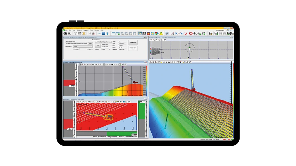Click Select button beside Block Position File
This screenshot has width=296, height=166.
(x=90, y=43)
